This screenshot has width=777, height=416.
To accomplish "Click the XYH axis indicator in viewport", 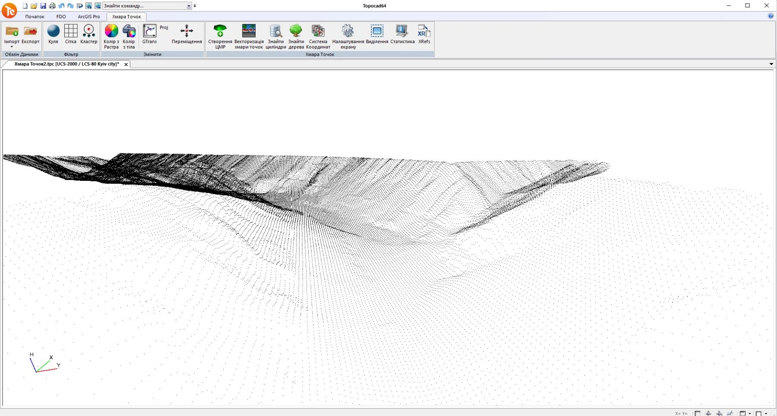I will tap(44, 363).
